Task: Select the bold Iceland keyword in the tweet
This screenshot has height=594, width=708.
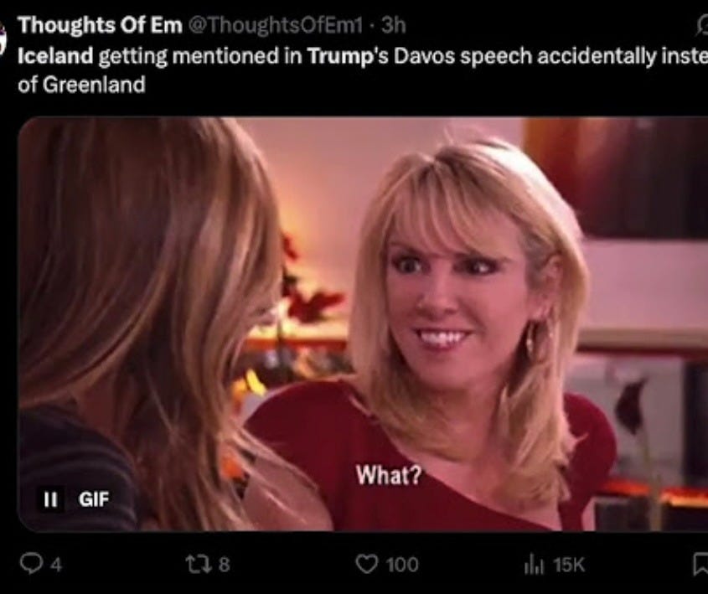Action: click(55, 56)
